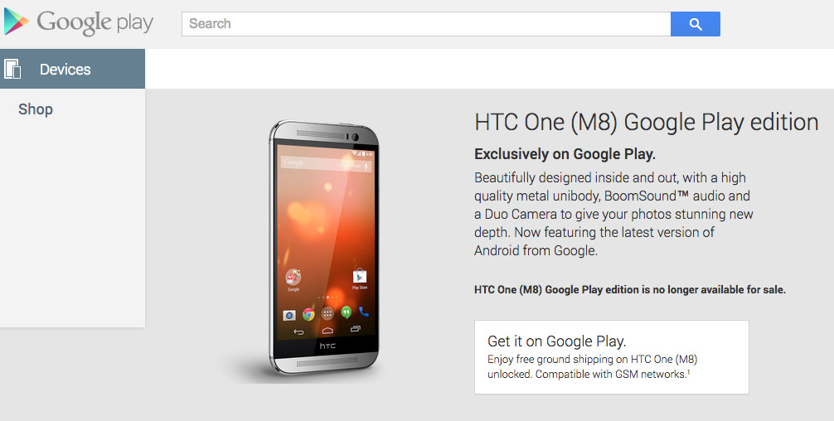Open the Devices sidebar tab
Viewport: 834px width, 421px height.
click(72, 69)
